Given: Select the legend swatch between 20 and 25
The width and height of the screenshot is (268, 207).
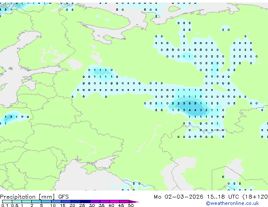Looking at the screenshot, I should point(75,202).
